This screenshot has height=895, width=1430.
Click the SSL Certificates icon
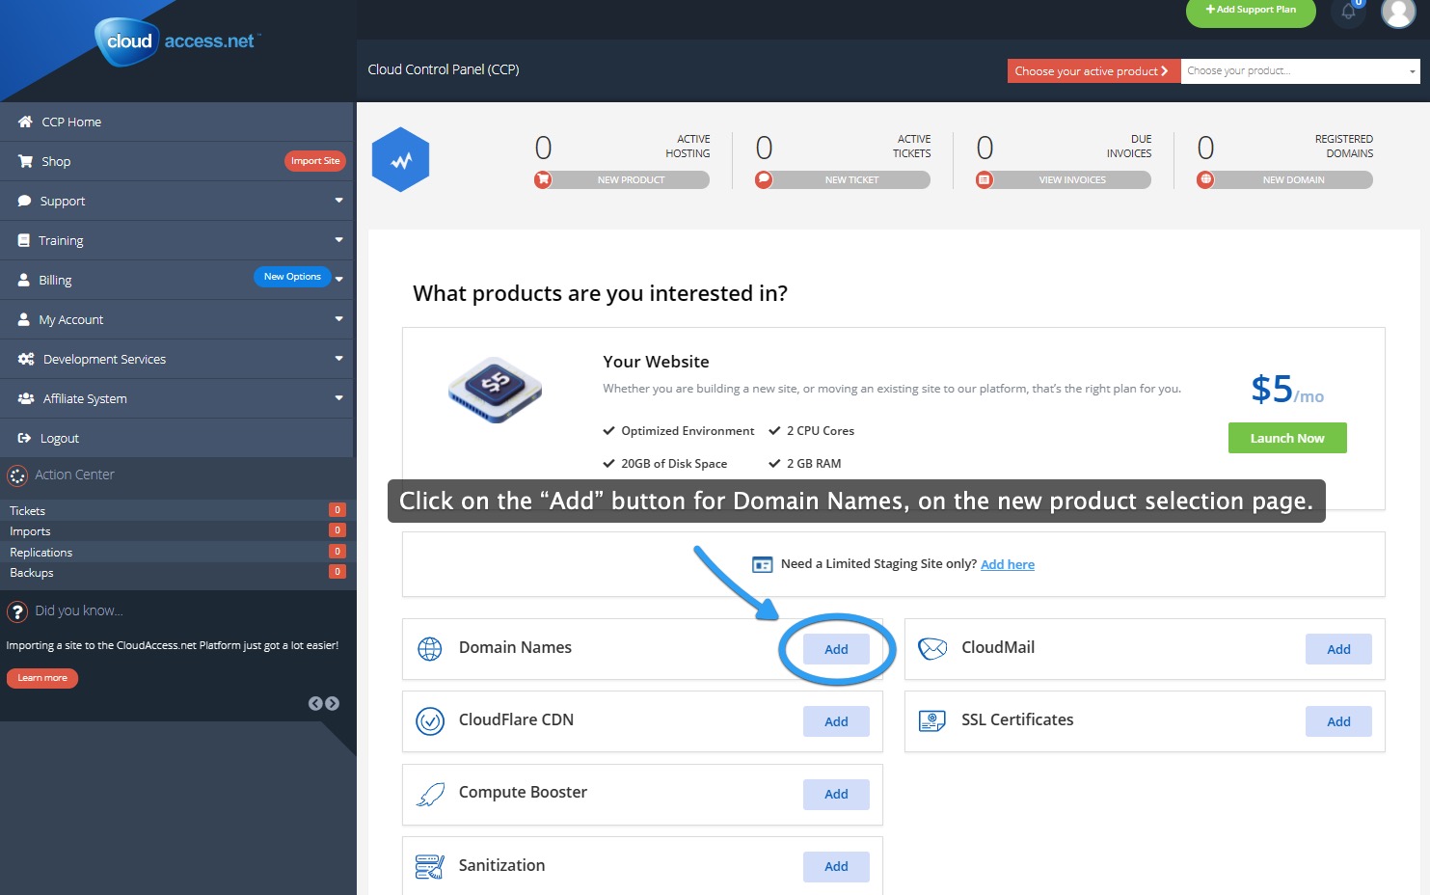tap(932, 720)
